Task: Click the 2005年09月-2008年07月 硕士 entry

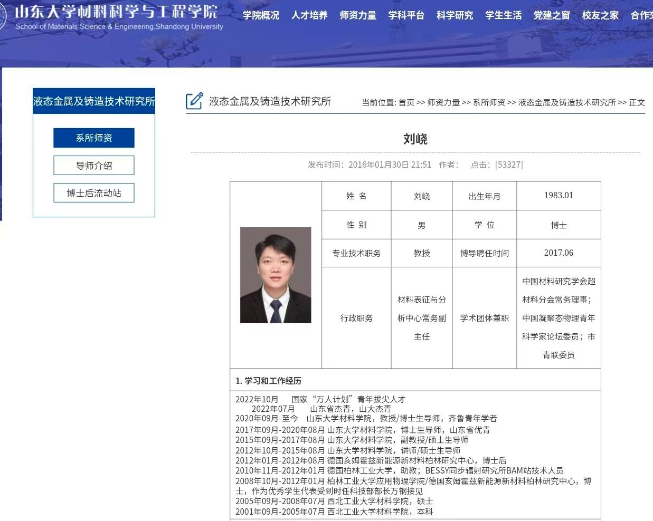Action: coord(334,501)
